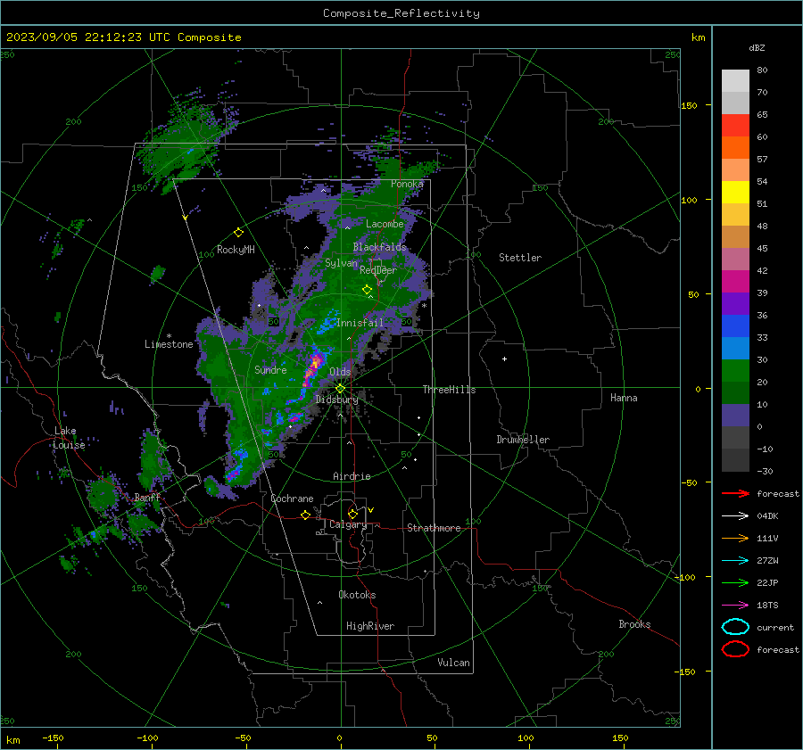The height and width of the screenshot is (750, 803).
Task: Click the Ponoka city label
Action: click(407, 184)
